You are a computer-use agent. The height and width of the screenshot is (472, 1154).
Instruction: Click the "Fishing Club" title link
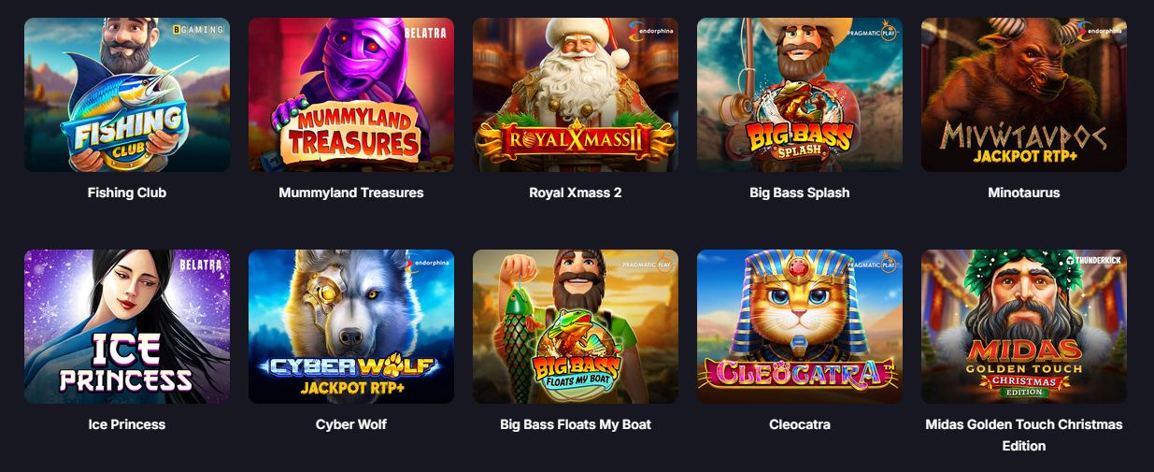(x=127, y=193)
